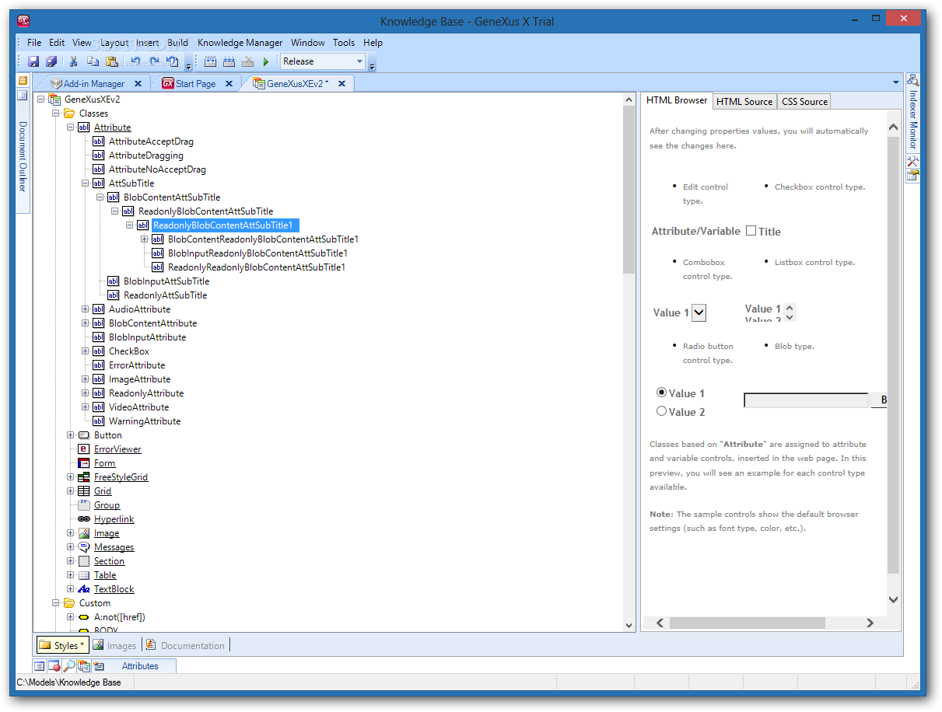This screenshot has width=942, height=712.
Task: Click the magnifier search icon in bottom bar
Action: (69, 666)
